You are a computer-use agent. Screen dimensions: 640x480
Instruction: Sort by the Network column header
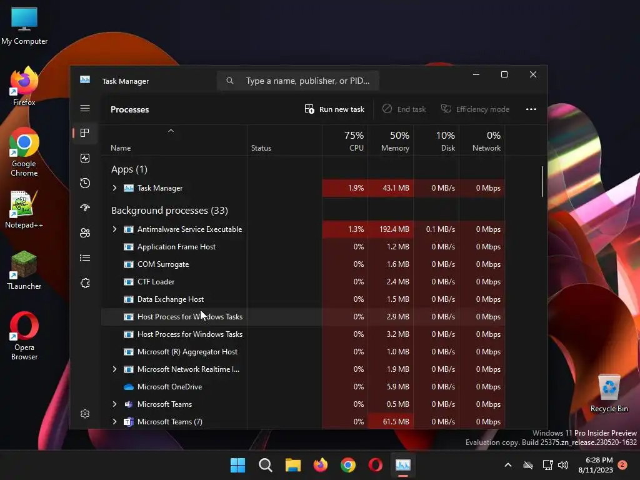[x=482, y=141]
